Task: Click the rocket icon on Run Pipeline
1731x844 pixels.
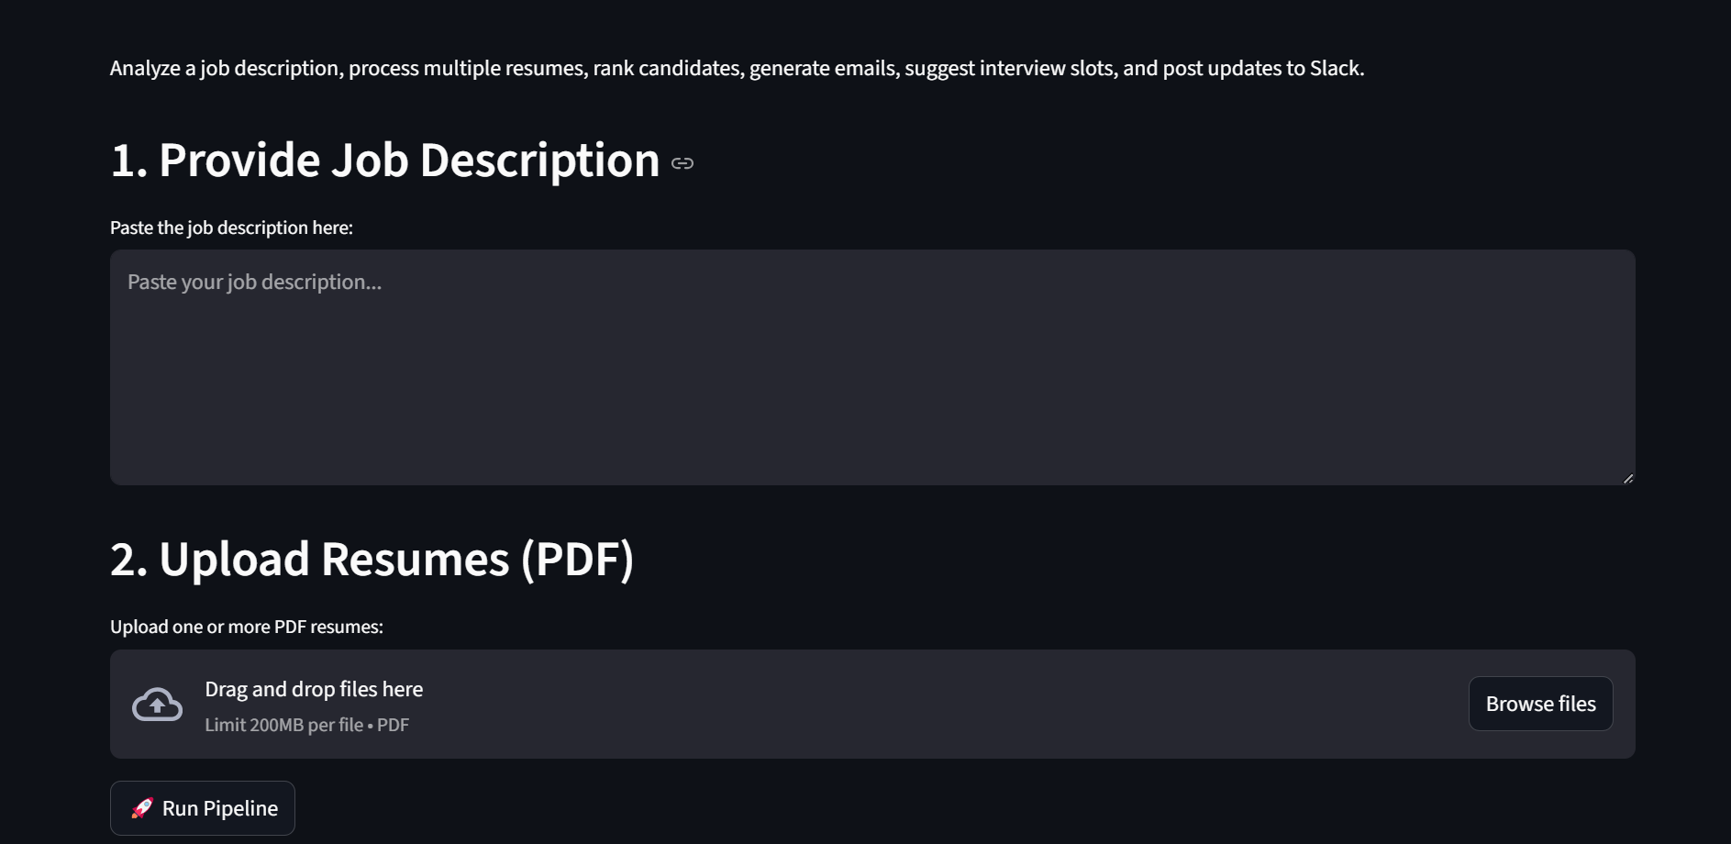Action: pos(142,808)
